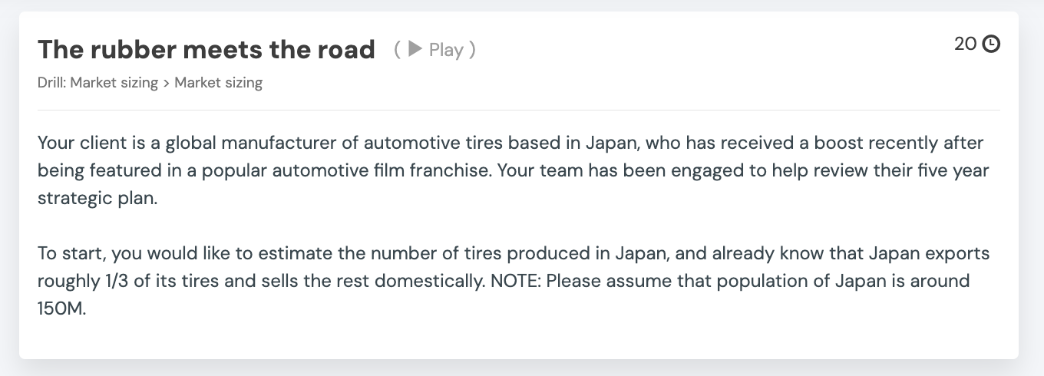Click the horizontal divider under the breadcrumb

[518, 110]
